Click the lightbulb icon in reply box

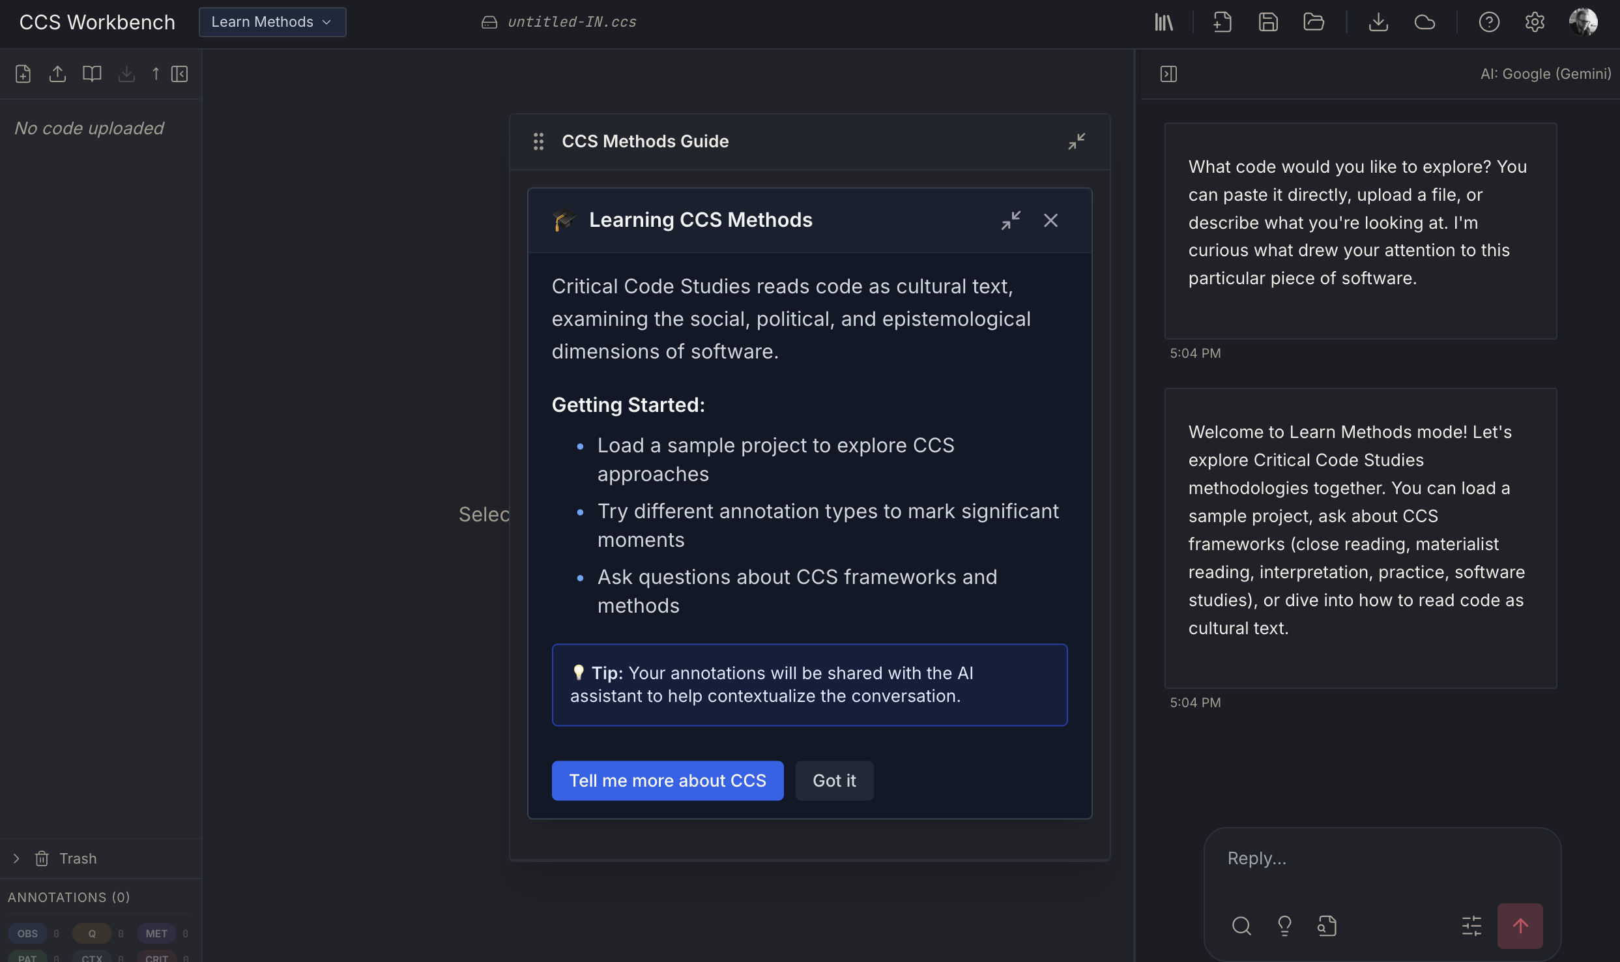tap(1284, 926)
